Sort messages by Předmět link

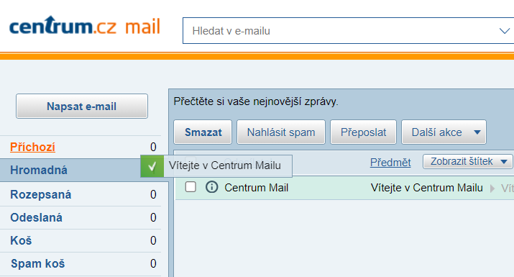(x=390, y=162)
